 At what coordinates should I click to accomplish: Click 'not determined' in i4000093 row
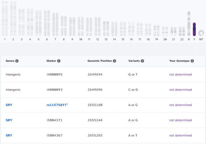click(181, 90)
